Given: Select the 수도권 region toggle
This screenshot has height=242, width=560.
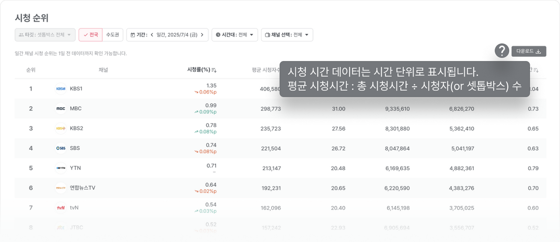Looking at the screenshot, I should (x=112, y=35).
